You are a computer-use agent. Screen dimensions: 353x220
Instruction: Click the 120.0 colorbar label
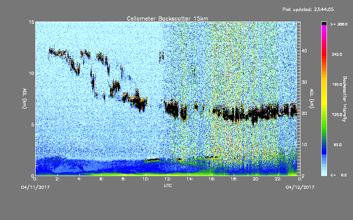[x=337, y=115]
